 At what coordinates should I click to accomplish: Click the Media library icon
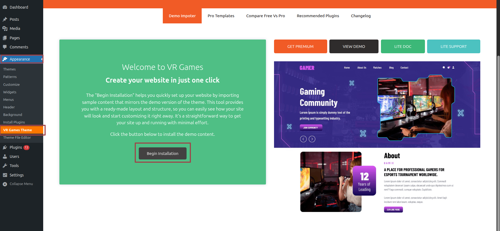pos(5,29)
